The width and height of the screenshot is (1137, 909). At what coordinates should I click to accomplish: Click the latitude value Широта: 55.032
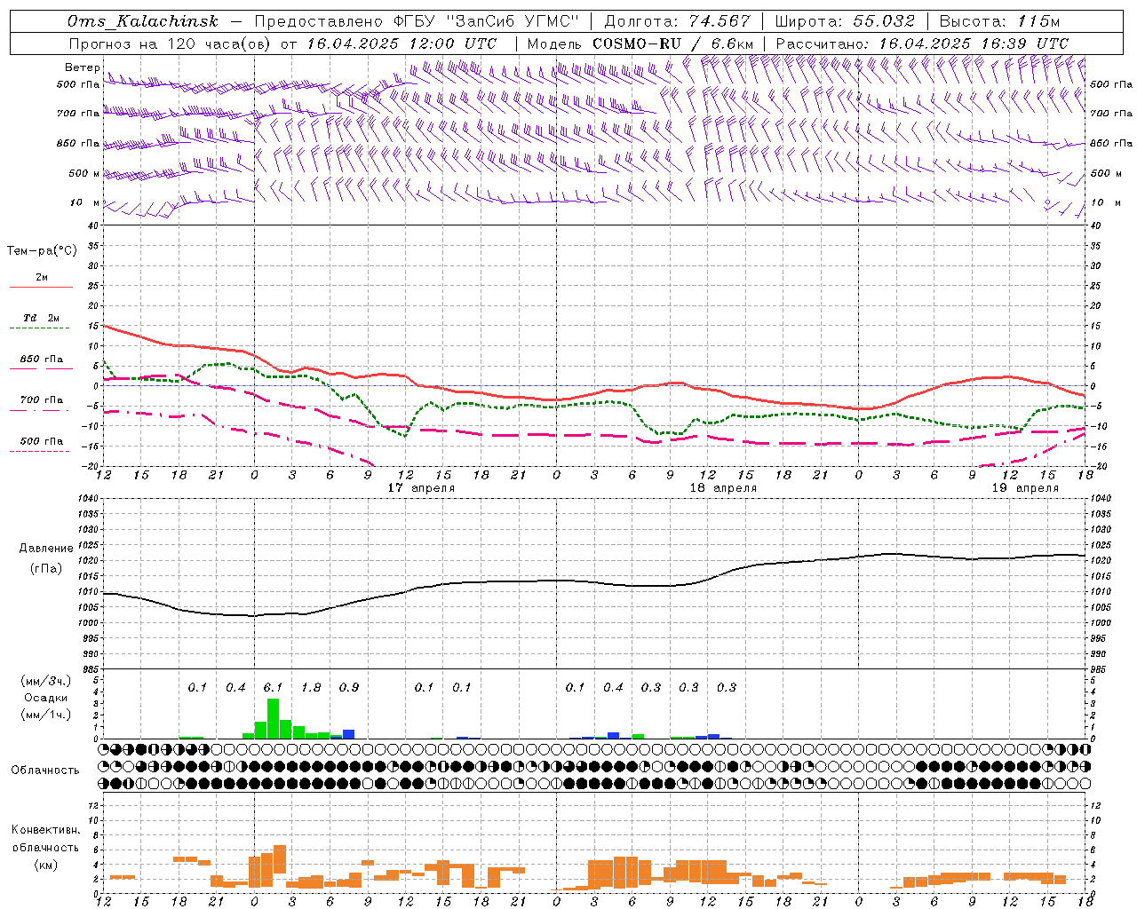tap(845, 21)
